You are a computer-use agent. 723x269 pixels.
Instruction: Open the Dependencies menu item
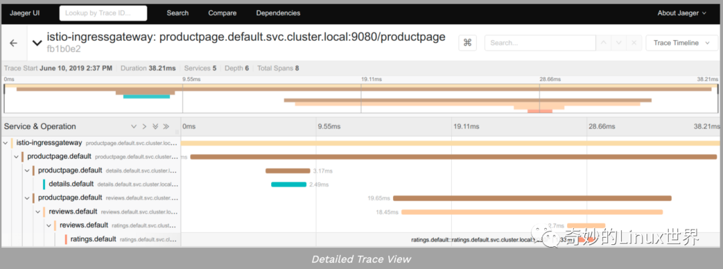(278, 13)
